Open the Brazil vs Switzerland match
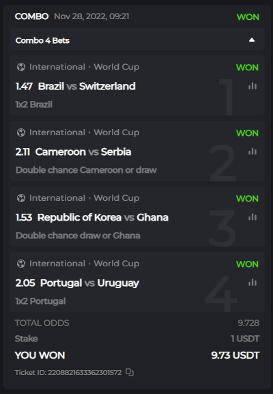The height and width of the screenshot is (394, 273). point(87,86)
